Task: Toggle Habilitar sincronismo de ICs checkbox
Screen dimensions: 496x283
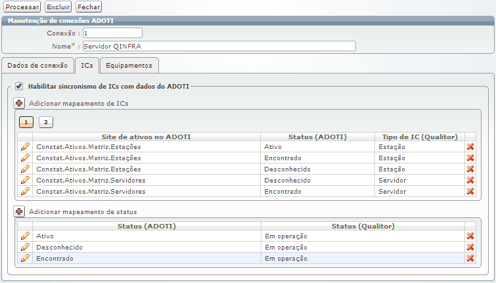Action: [x=19, y=86]
